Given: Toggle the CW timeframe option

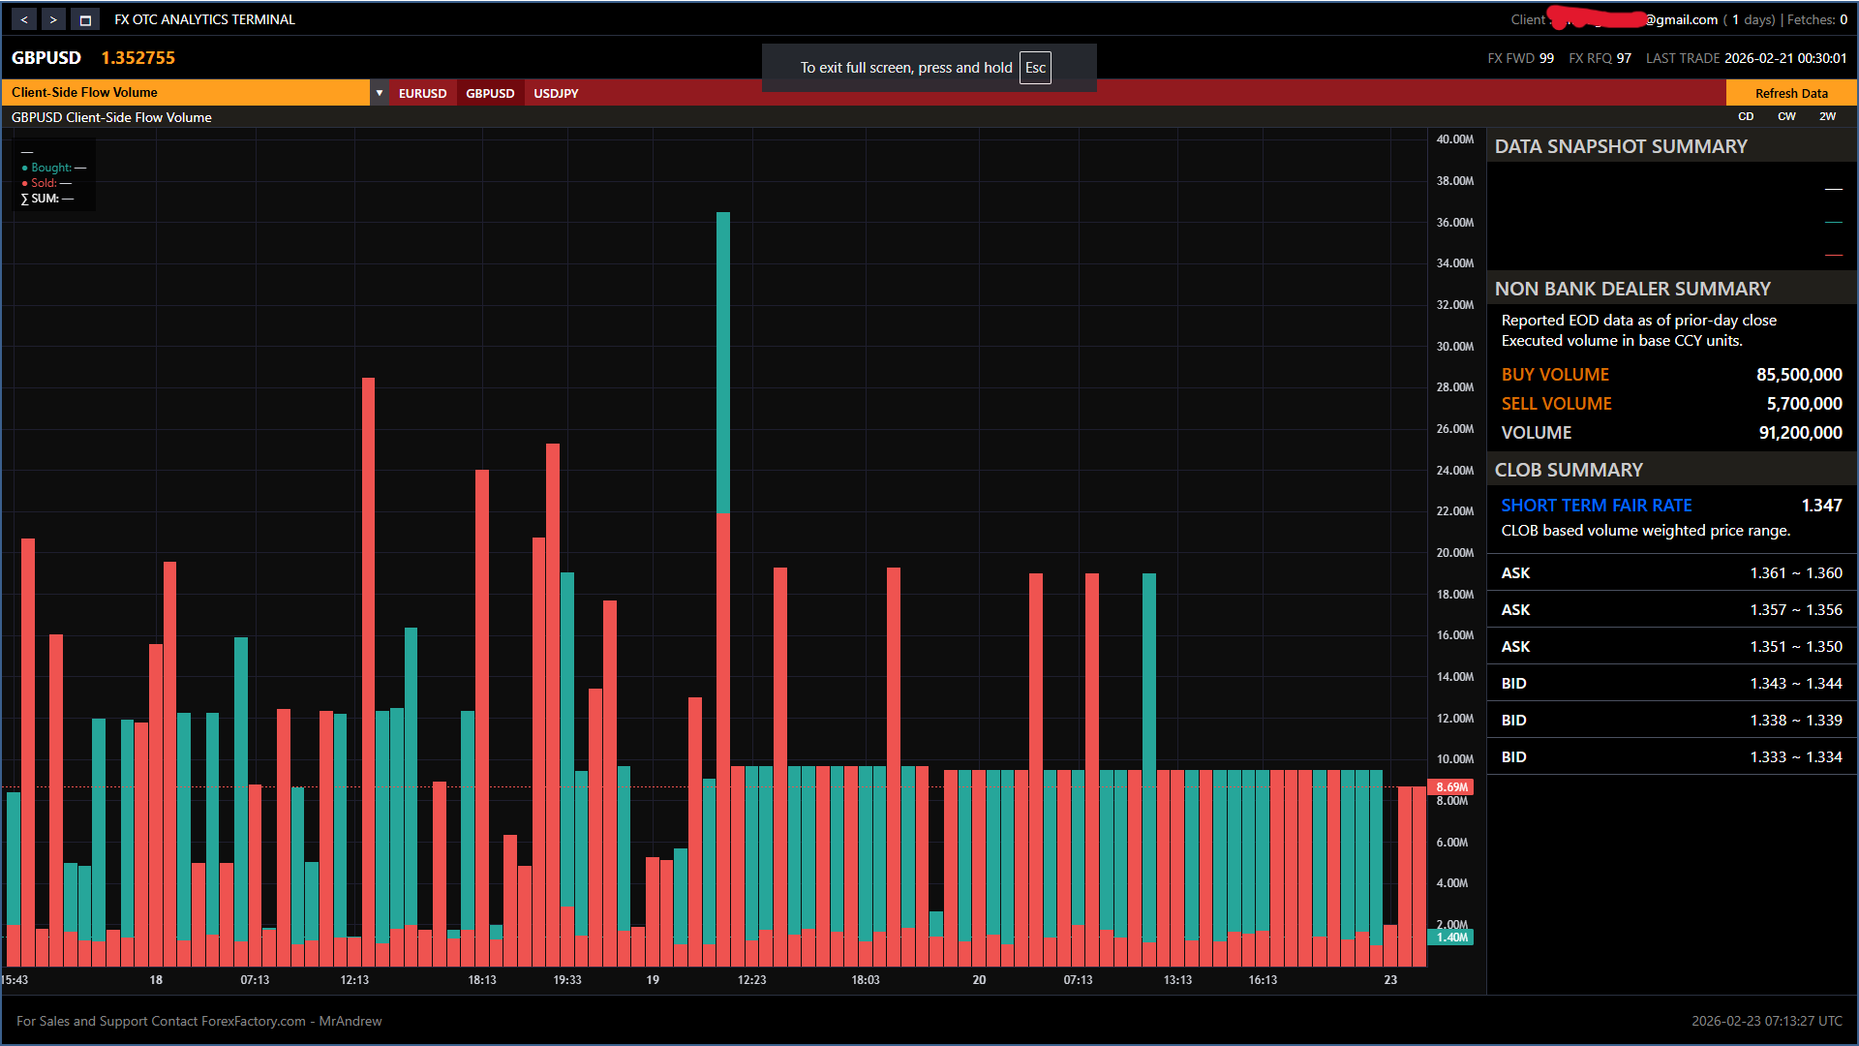Looking at the screenshot, I should pos(1786,116).
